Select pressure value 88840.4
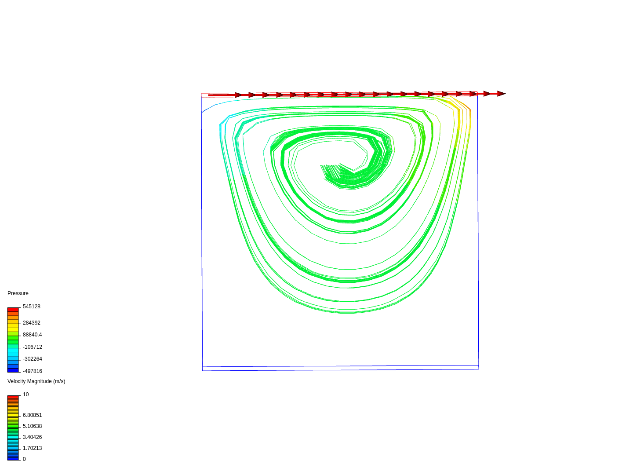Image resolution: width=633 pixels, height=475 pixels. click(x=33, y=335)
